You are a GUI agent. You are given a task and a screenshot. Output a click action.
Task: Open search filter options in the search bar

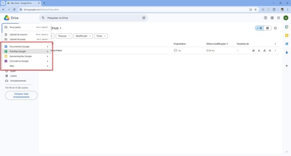pos(144,18)
